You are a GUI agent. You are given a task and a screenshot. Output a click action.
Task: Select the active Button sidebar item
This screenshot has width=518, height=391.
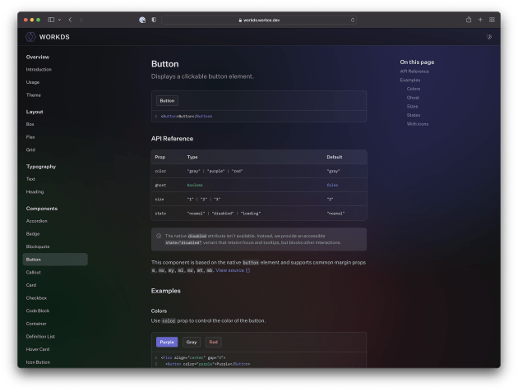pos(55,260)
